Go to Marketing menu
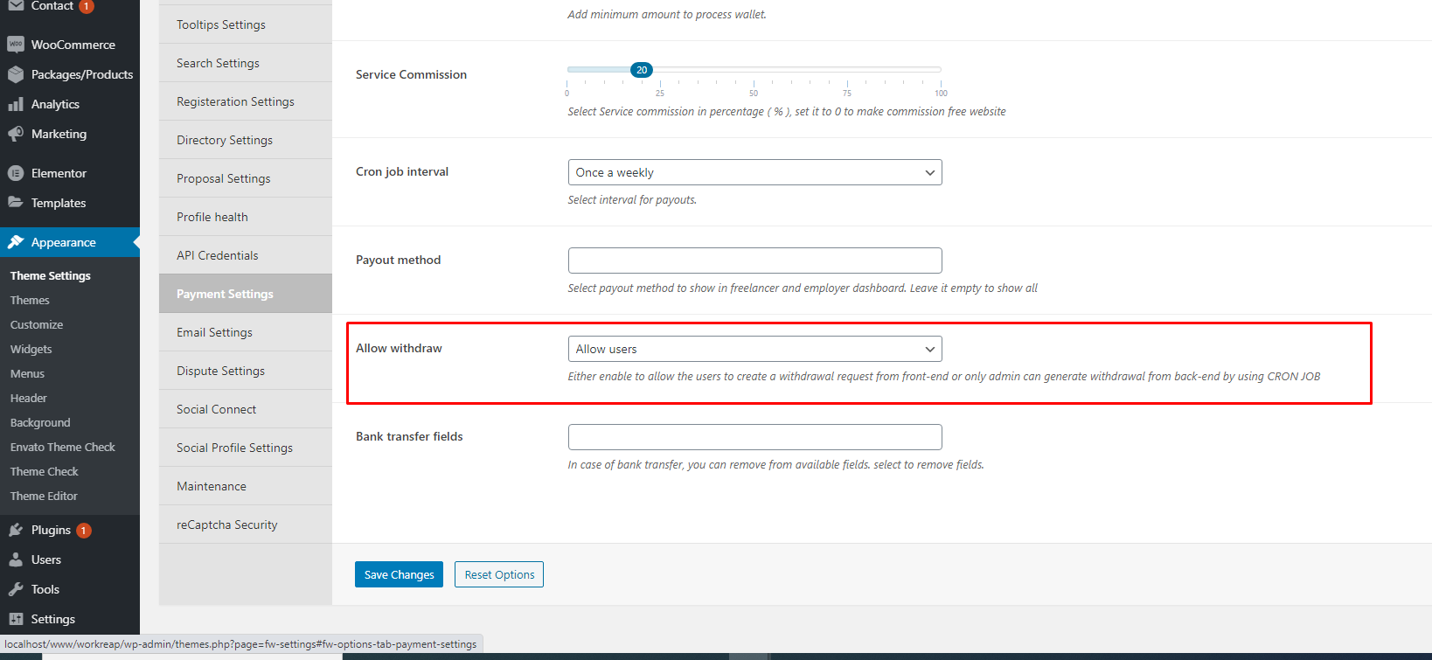The width and height of the screenshot is (1432, 660). point(70,134)
